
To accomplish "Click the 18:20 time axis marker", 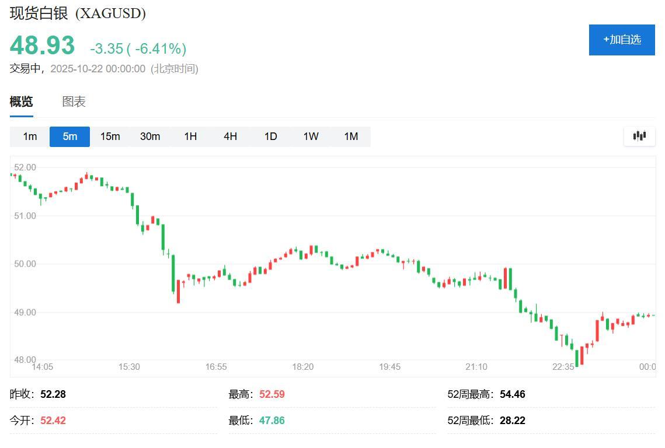I will tap(303, 367).
